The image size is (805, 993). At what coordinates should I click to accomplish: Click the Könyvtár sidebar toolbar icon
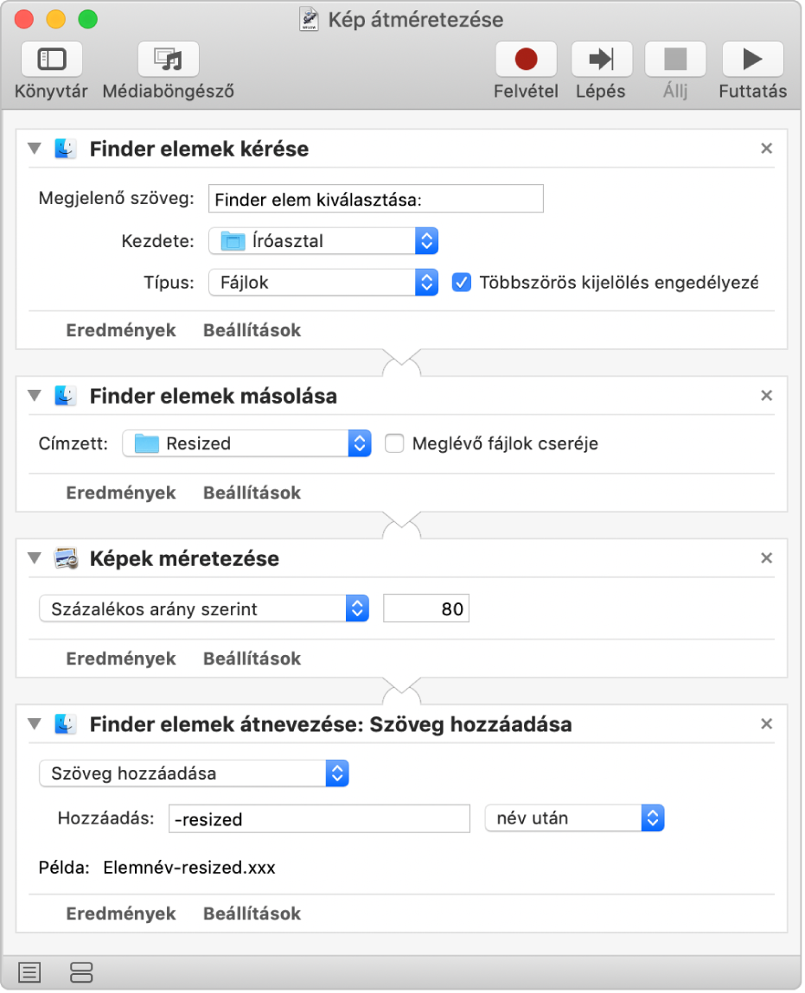point(51,60)
